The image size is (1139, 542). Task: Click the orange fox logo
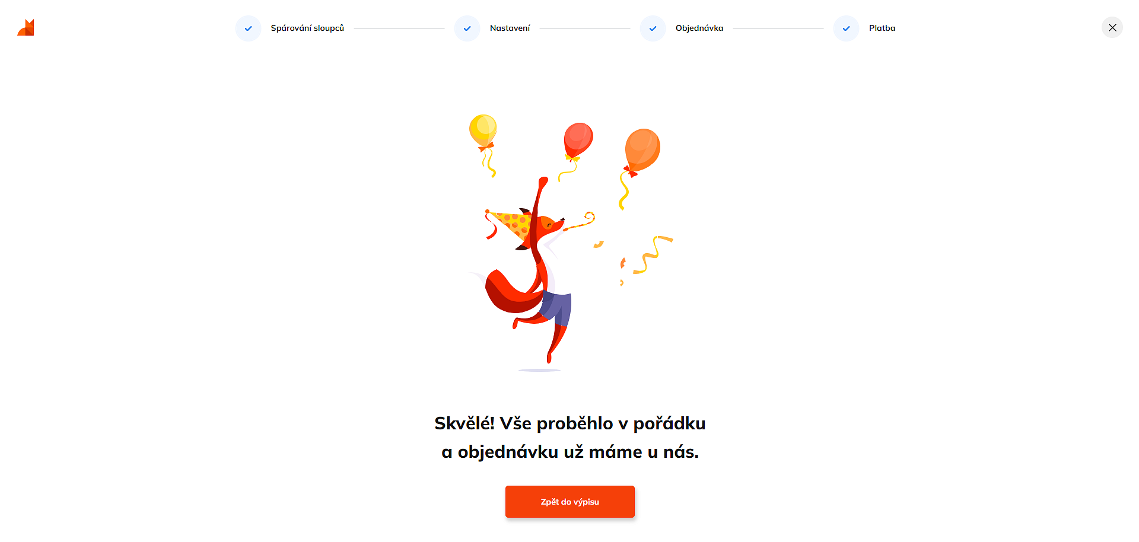(x=26, y=27)
